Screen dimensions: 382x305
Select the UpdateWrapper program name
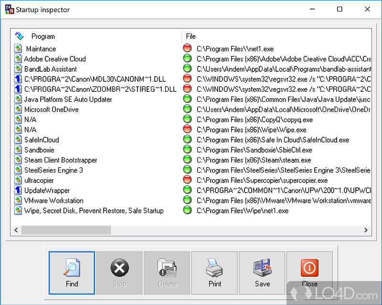[x=47, y=191]
